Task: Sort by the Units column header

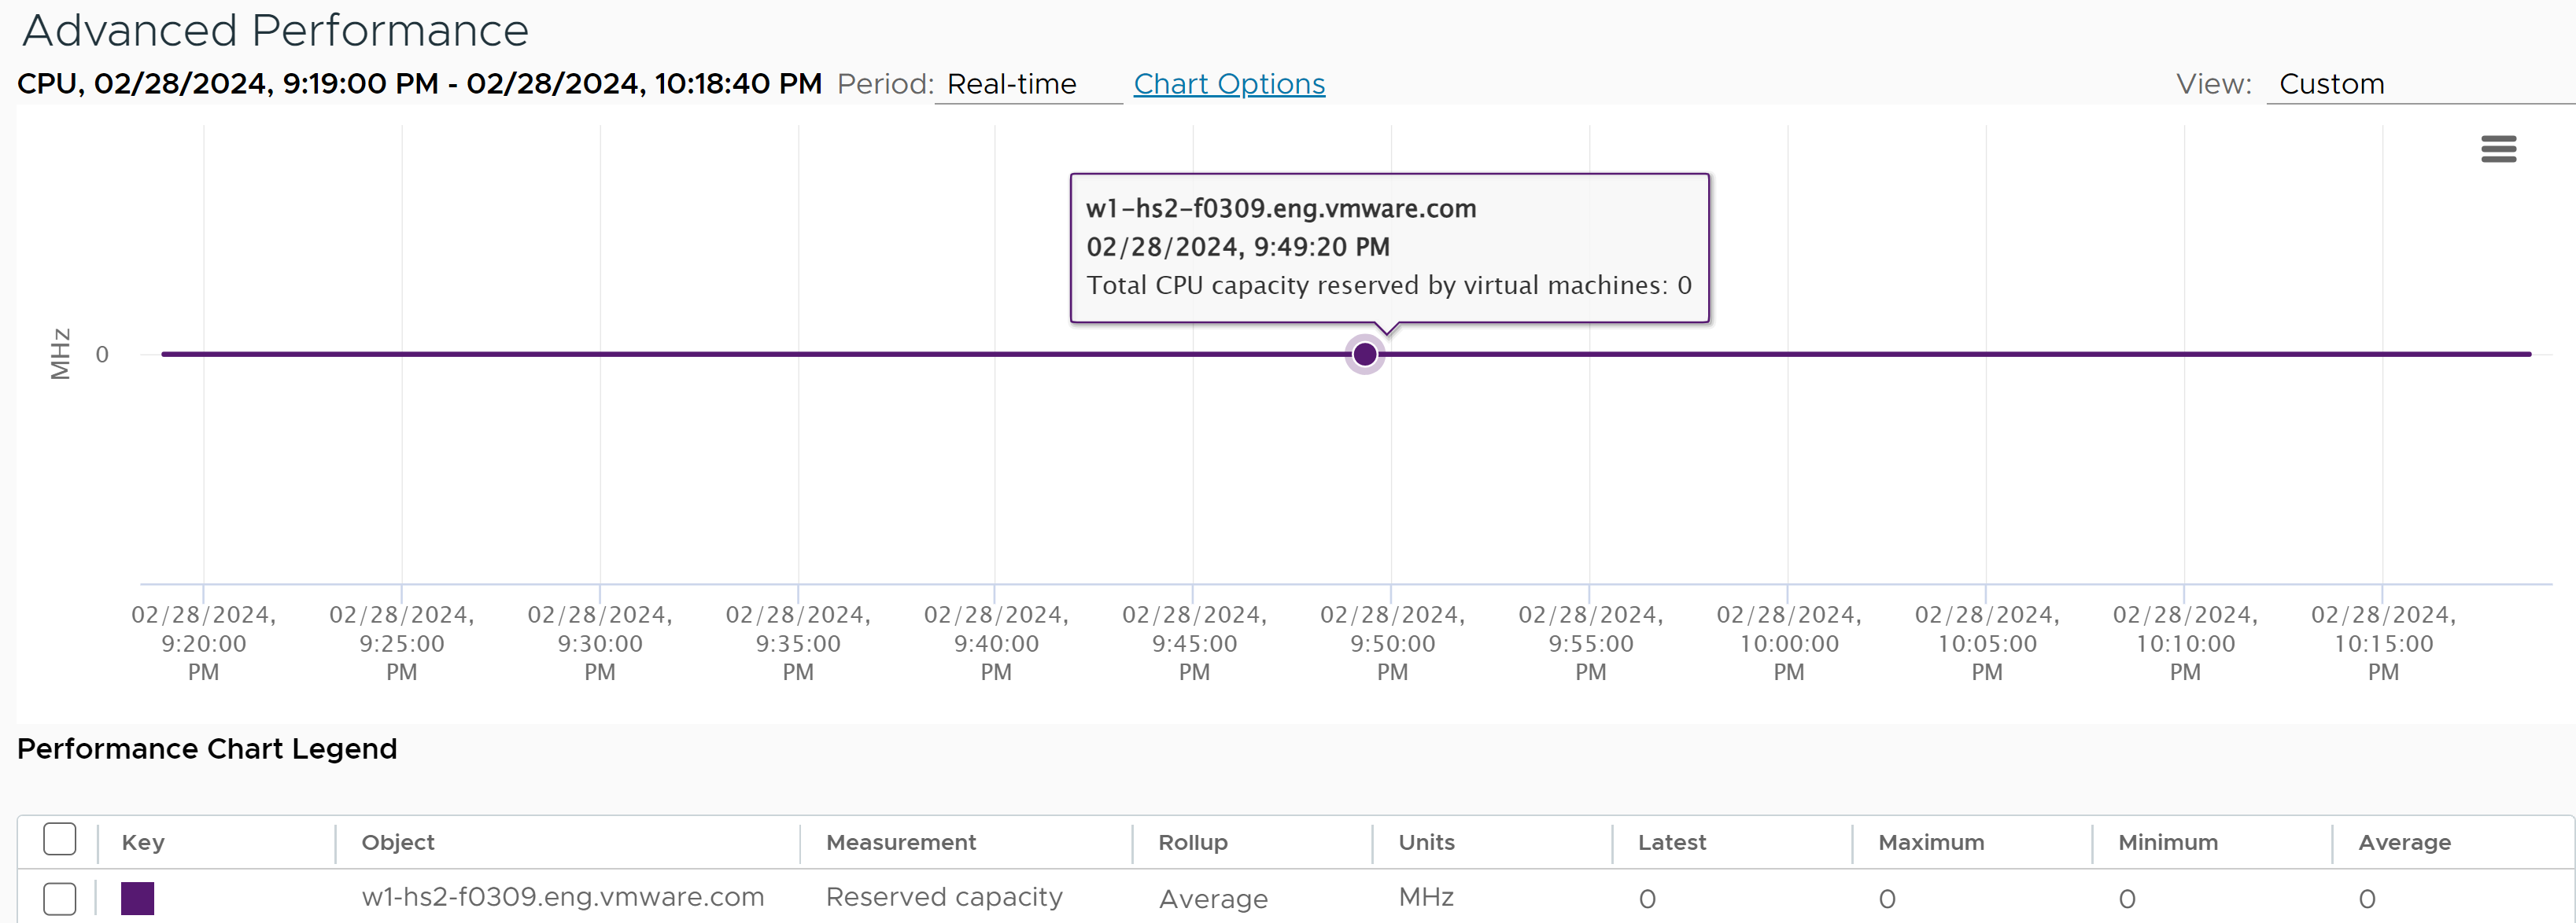Action: 1426,842
